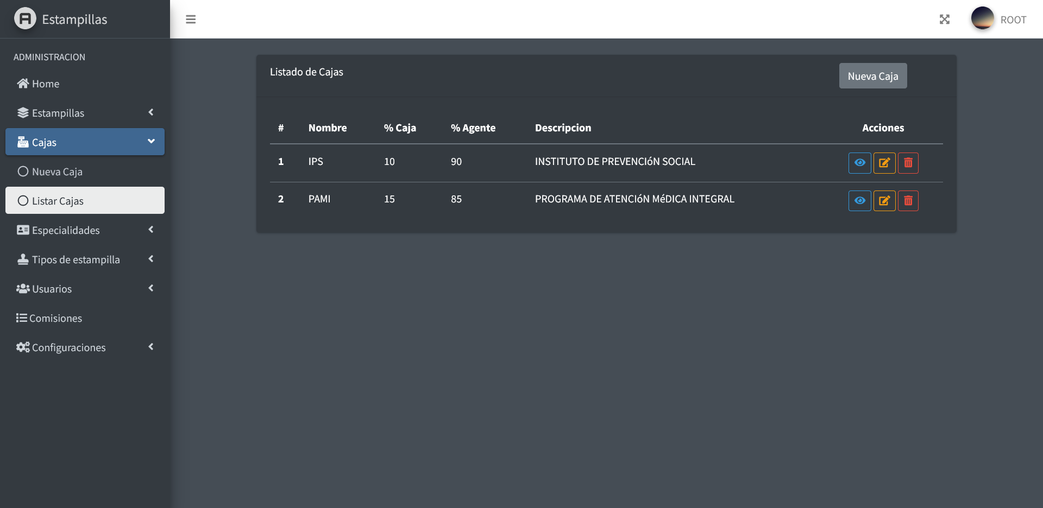Delete the IPS caja with trash icon
Screen dimensions: 1043x508
908,163
